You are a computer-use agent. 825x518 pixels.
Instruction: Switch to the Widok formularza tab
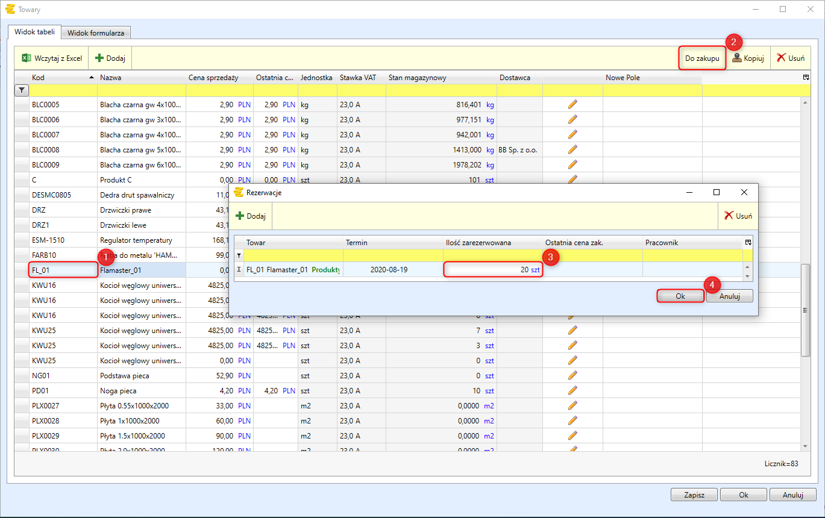click(x=96, y=33)
